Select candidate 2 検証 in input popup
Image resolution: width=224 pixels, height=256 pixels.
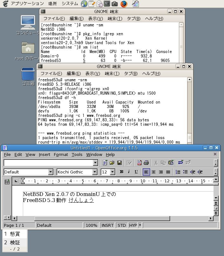tap(15, 242)
